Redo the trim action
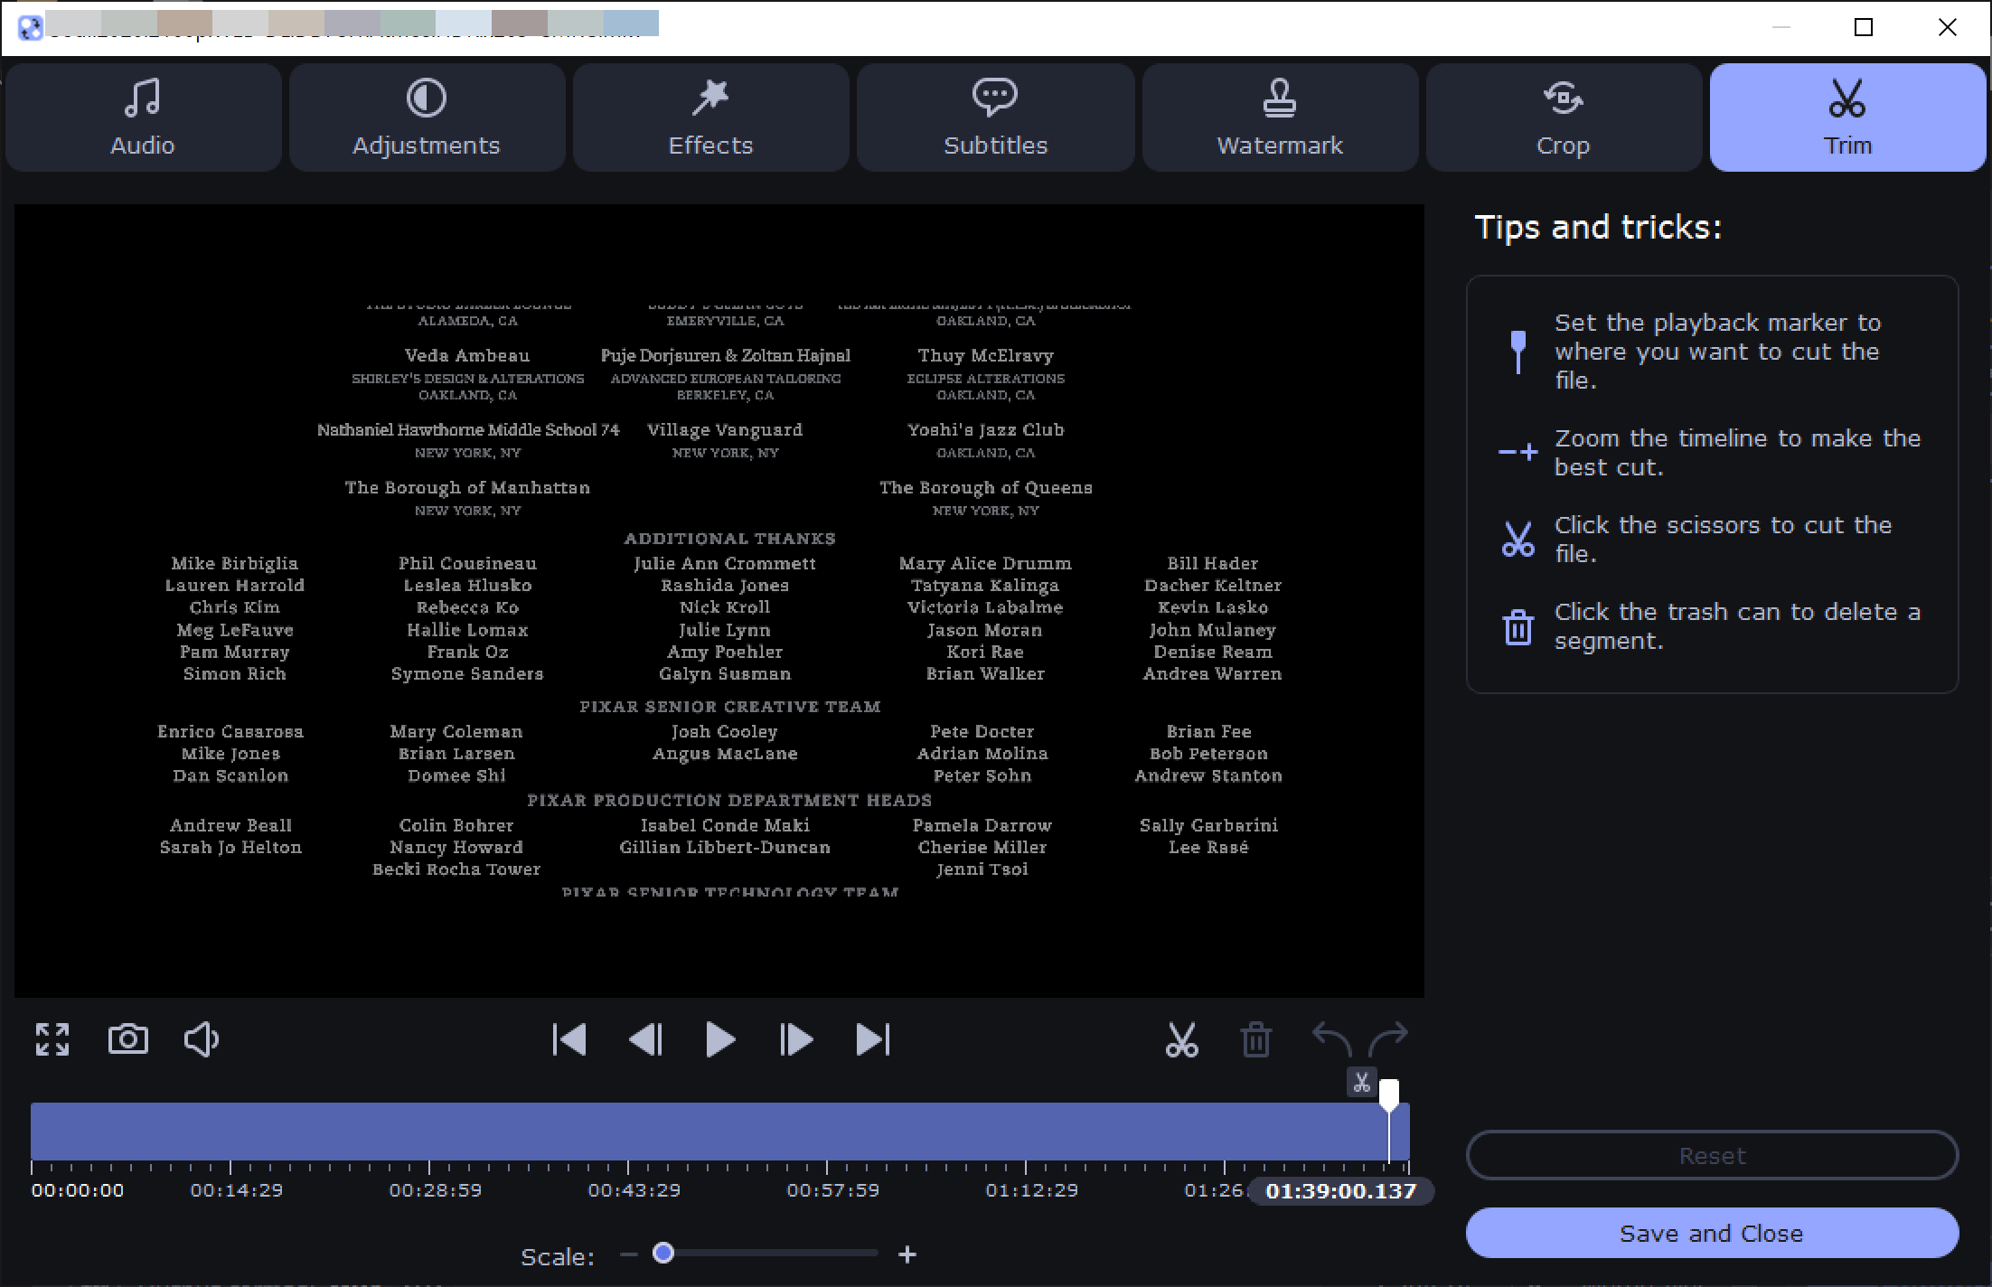The image size is (1992, 1287). tap(1388, 1039)
